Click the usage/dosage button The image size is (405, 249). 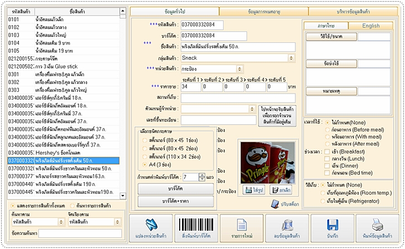click(332, 37)
